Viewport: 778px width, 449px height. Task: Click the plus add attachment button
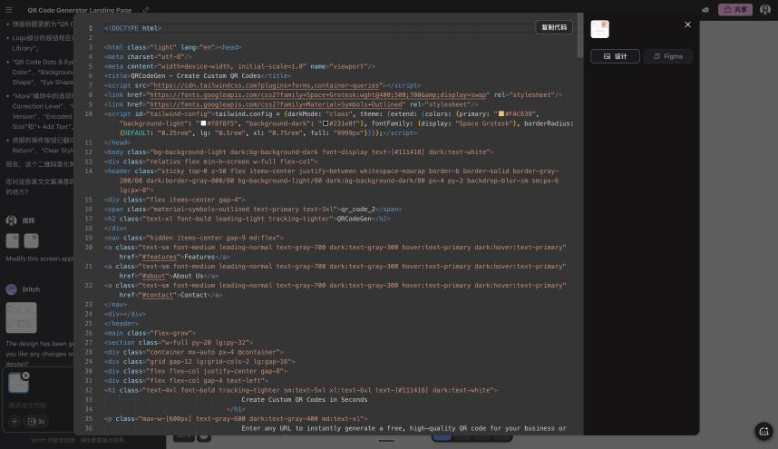[14, 421]
